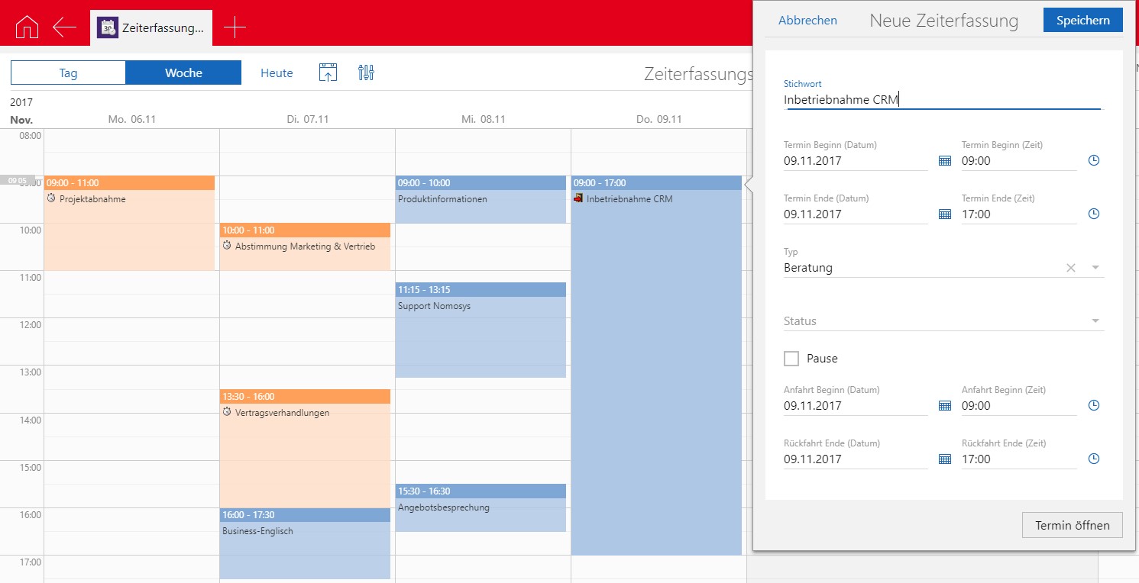Click the export calendar icon next to Heute
Image resolution: width=1139 pixels, height=583 pixels.
point(328,73)
